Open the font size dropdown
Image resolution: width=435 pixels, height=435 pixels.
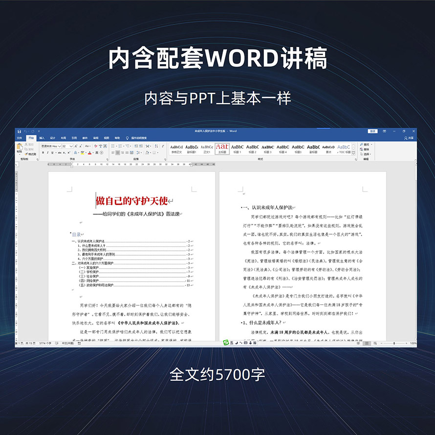click(x=72, y=146)
